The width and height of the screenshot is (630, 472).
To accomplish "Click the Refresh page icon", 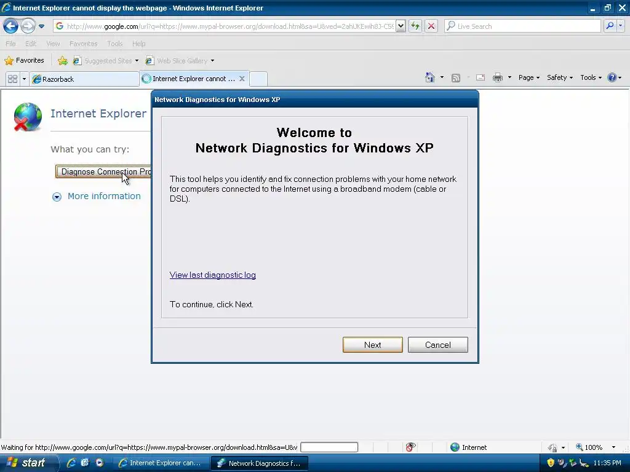I will tap(415, 26).
